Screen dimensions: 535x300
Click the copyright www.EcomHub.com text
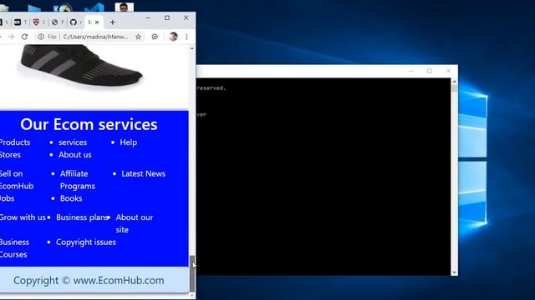coord(89,281)
